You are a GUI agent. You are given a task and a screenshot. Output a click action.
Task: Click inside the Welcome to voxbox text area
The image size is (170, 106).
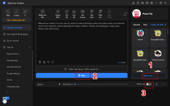[x=82, y=43]
